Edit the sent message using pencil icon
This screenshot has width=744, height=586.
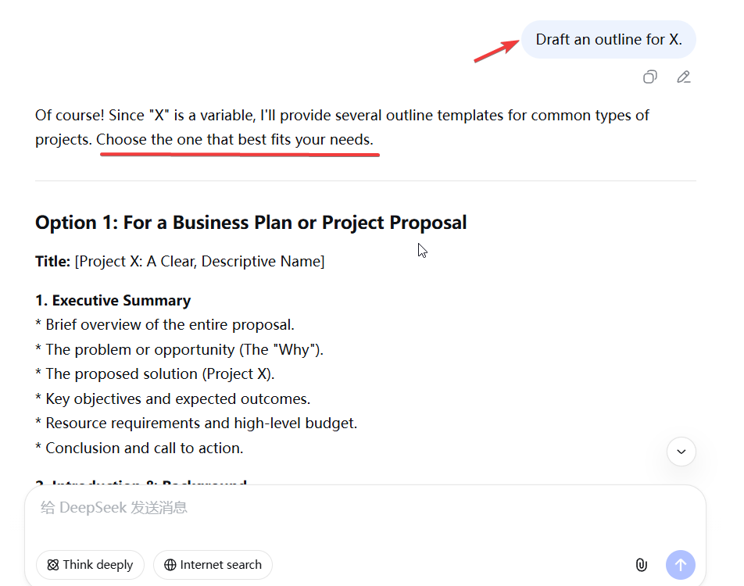(684, 77)
